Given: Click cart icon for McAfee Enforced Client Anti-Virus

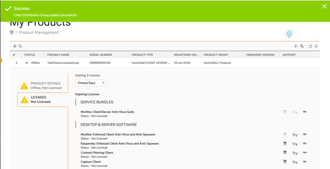Looking at the screenshot, I should point(285,134).
